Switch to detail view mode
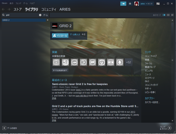Screen dimensions: 176x134 (x=164, y=15)
